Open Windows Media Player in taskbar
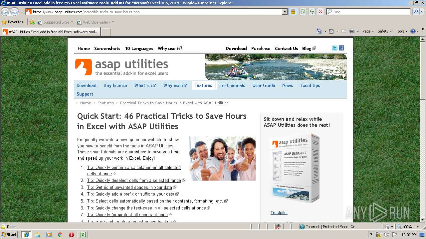 click(49, 235)
